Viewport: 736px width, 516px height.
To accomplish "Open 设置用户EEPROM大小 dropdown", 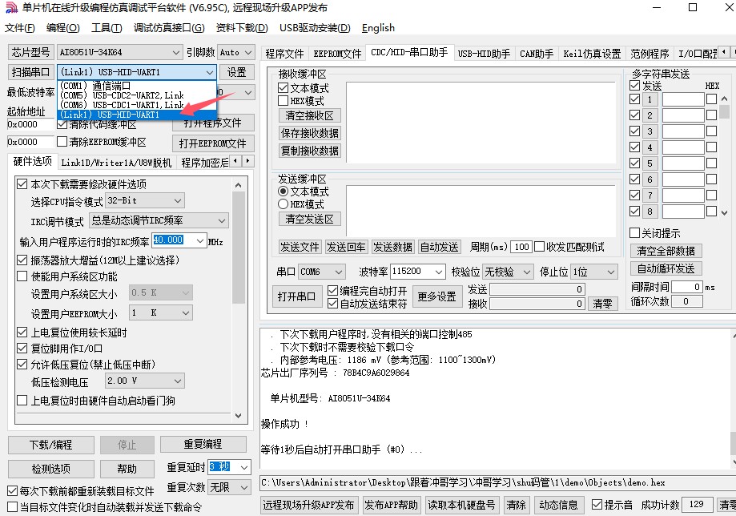I will (160, 312).
